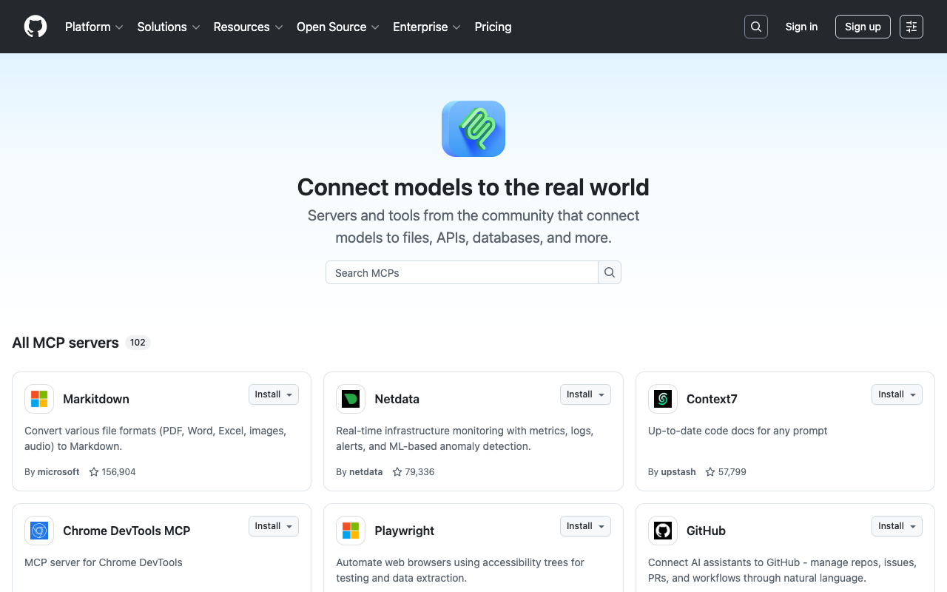Image resolution: width=947 pixels, height=592 pixels.
Task: Click the Netdata green logo icon
Action: pos(351,399)
